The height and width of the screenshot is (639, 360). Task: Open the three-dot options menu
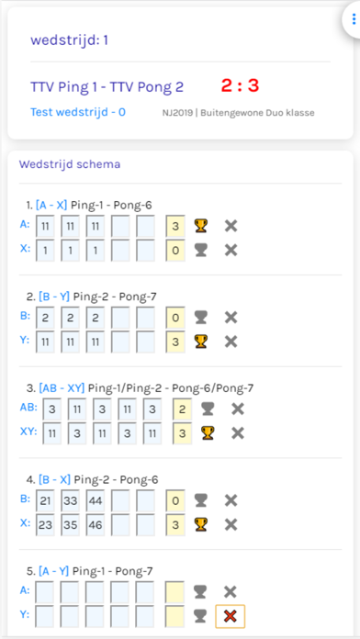click(x=353, y=19)
